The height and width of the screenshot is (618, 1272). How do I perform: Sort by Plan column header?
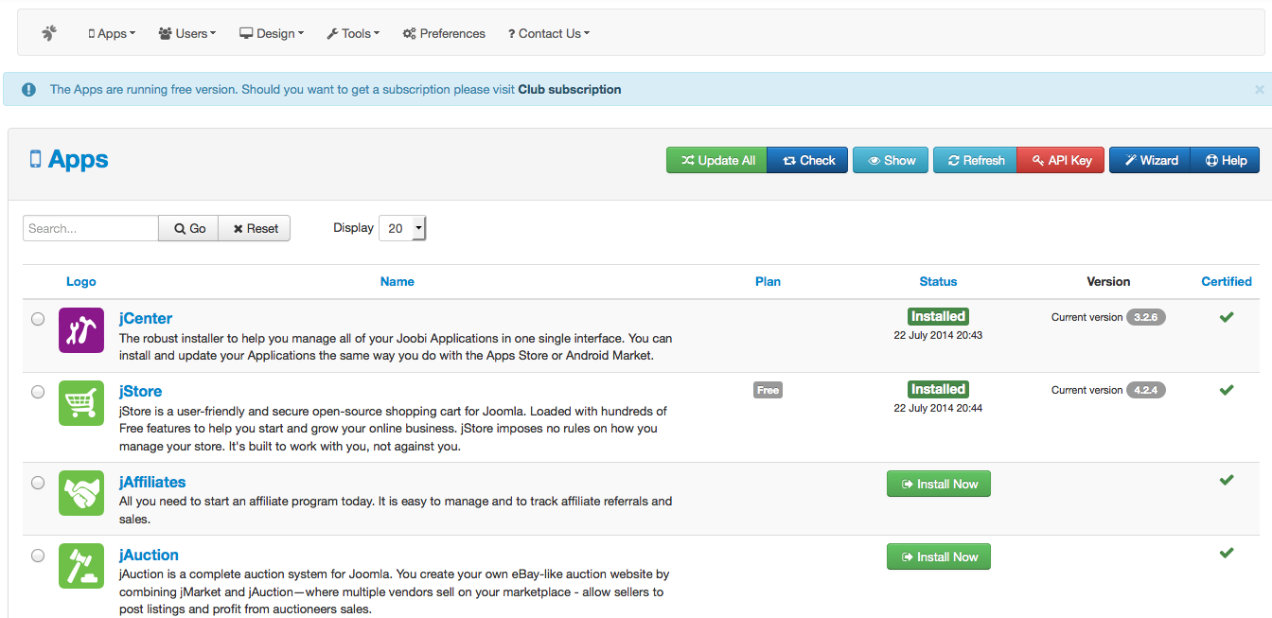[x=768, y=281]
